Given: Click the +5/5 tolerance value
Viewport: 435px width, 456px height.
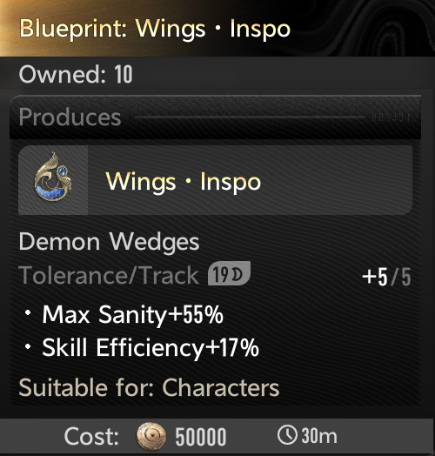Looking at the screenshot, I should 386,277.
